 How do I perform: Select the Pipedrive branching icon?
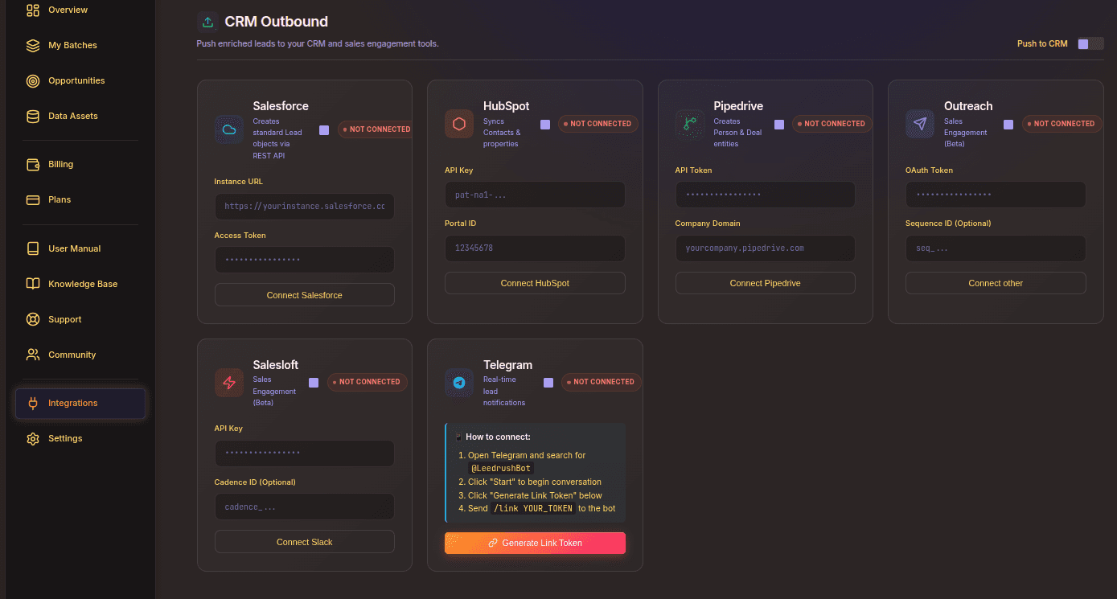(689, 124)
